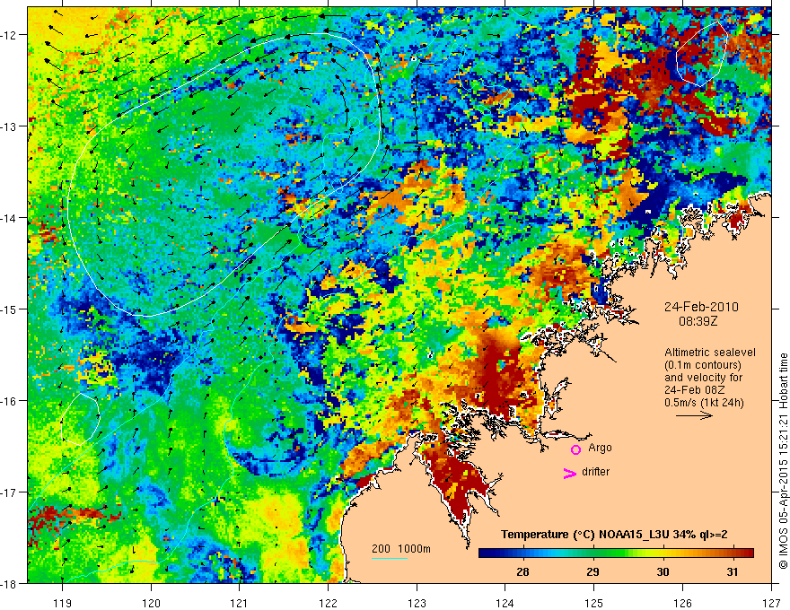Click the longitude axis label 123
Viewport: 790px width, 610px height.
coord(417,602)
